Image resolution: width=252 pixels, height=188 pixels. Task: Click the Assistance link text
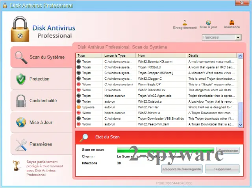pyautogui.click(x=232, y=27)
